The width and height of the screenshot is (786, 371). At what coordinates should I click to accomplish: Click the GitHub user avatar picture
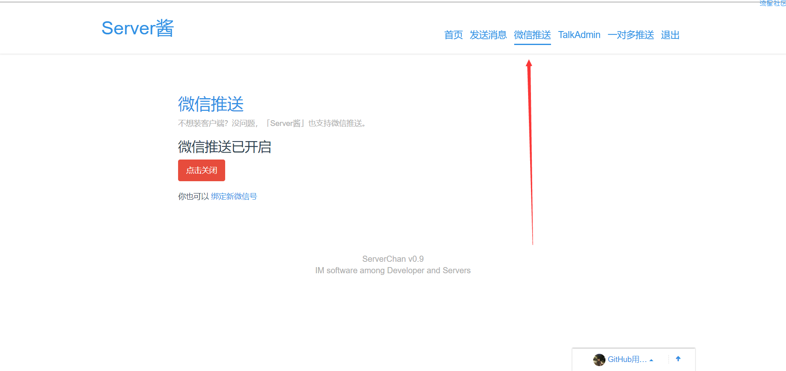(x=599, y=360)
